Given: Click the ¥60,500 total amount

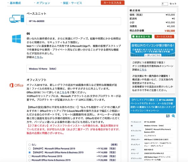Looking at the screenshot, I should (x=170, y=31).
